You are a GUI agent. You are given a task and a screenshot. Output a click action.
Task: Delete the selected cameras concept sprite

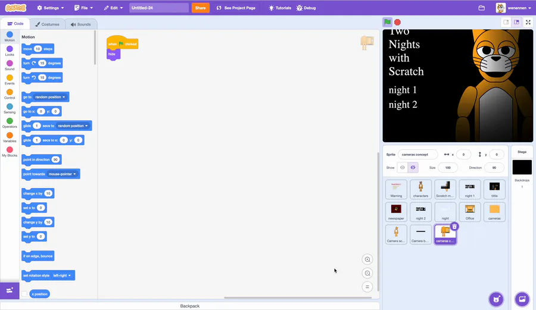454,227
